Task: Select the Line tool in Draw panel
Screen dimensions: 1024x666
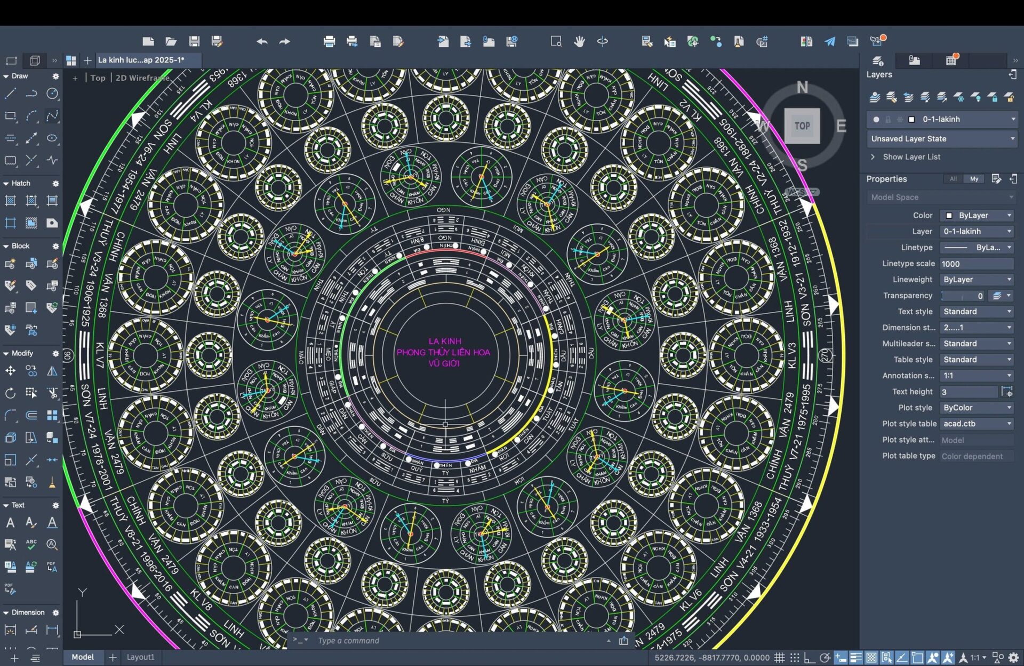Action: (10, 94)
